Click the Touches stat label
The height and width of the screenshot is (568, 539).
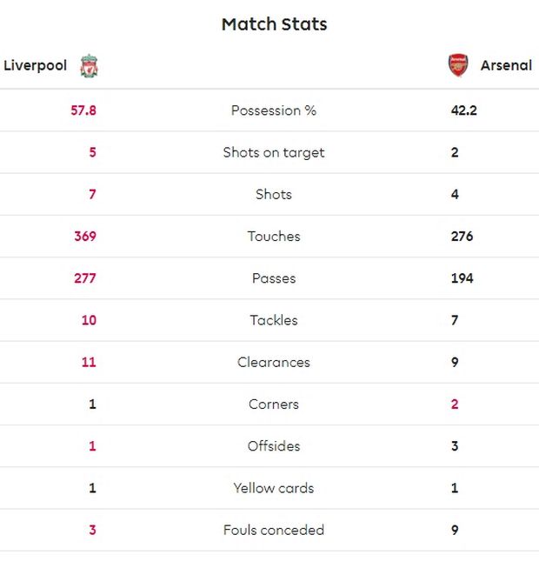[x=274, y=237]
